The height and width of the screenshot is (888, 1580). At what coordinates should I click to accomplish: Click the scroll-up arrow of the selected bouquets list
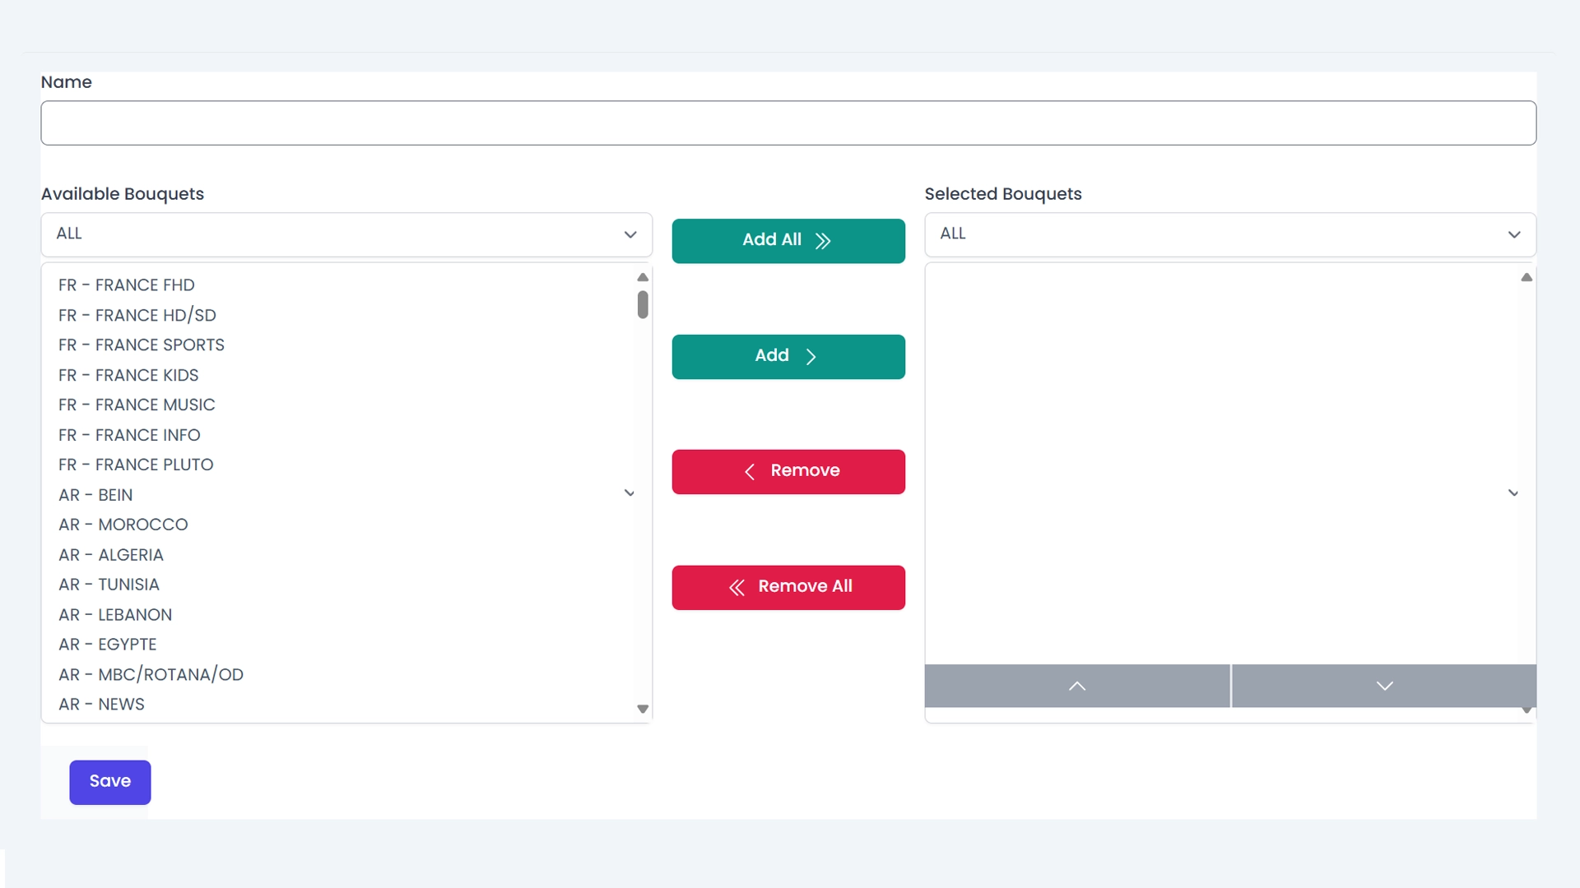[x=1527, y=278]
